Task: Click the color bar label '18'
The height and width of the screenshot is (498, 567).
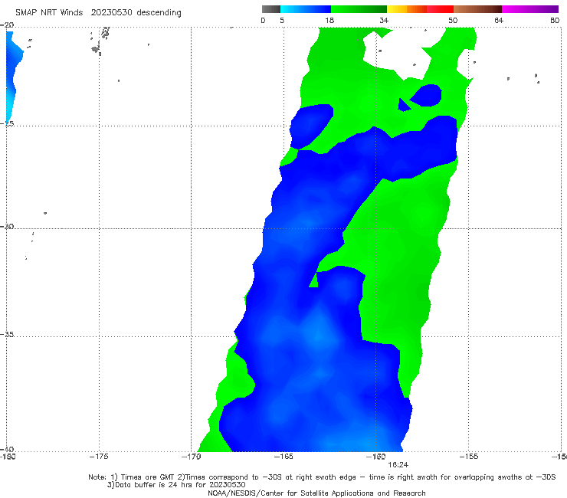Action: click(329, 20)
